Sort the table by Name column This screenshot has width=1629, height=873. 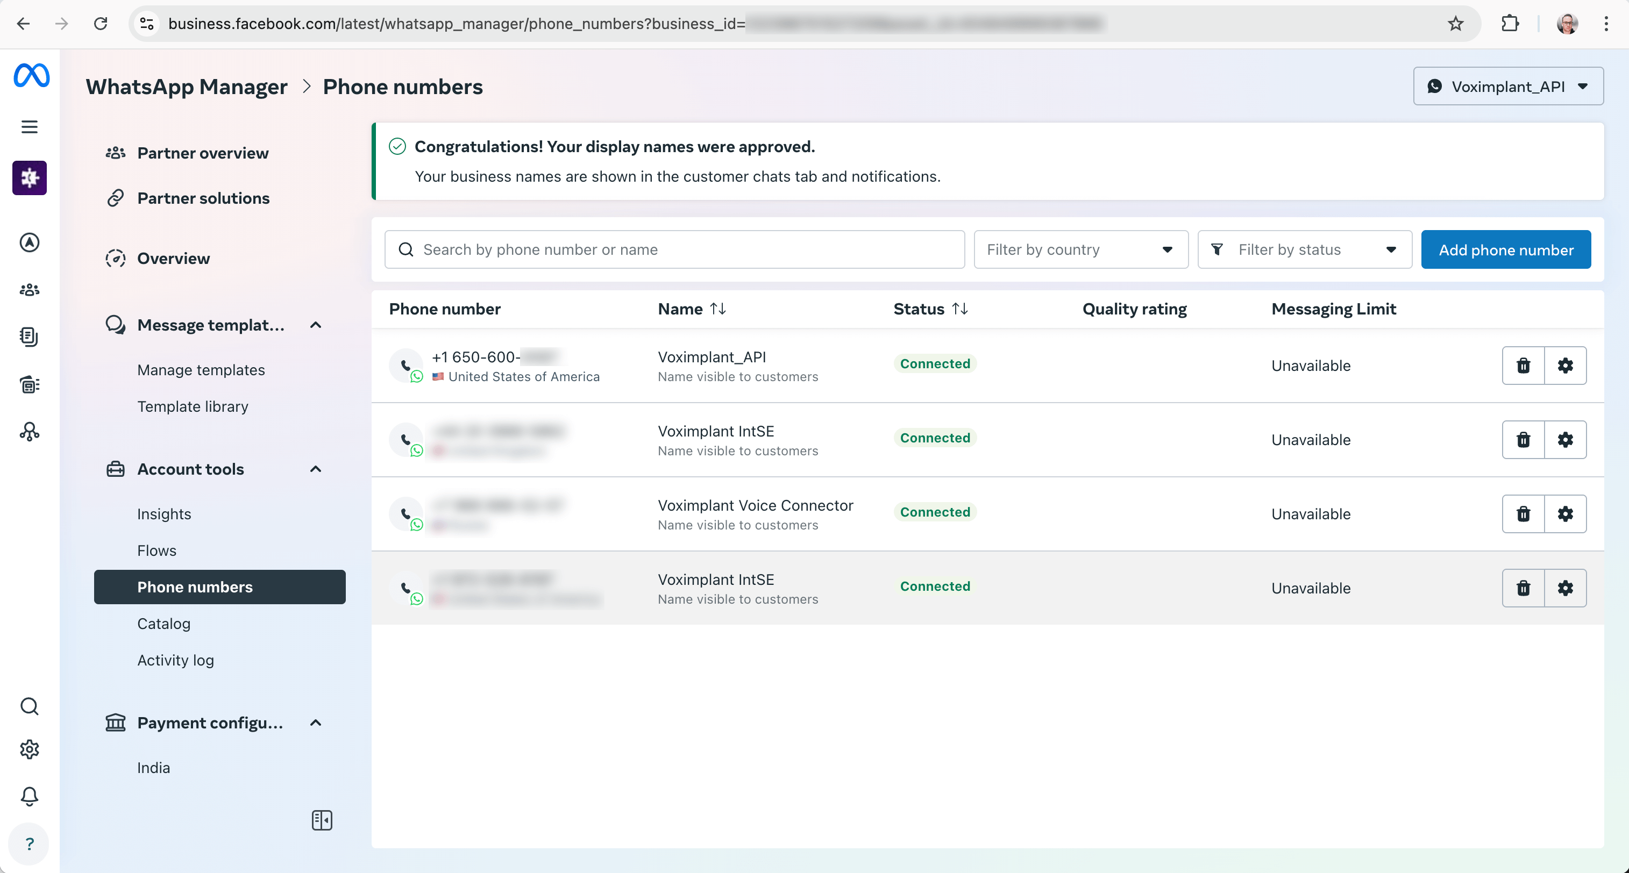point(717,309)
